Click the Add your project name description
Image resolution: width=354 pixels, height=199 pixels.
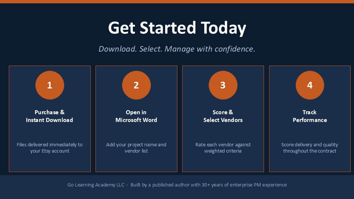point(136,148)
